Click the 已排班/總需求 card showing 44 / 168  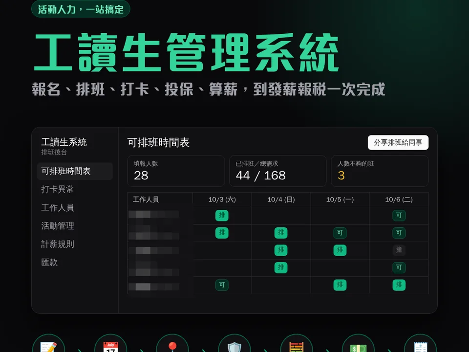(277, 171)
